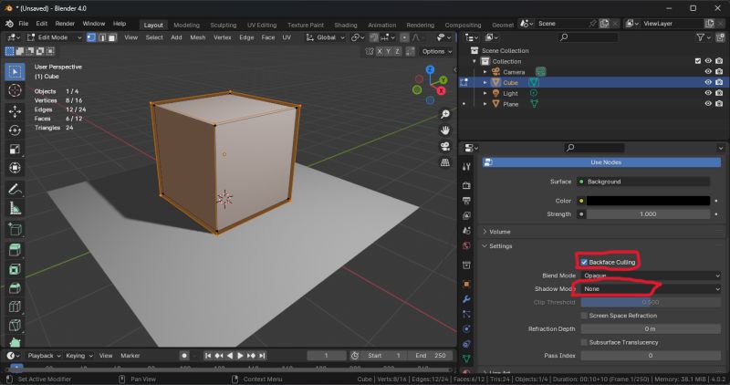
Task: Select the Transform tool
Action: coord(15,168)
